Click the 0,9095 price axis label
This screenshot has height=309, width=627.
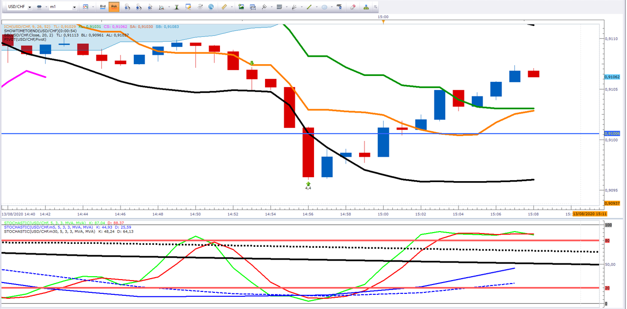click(610, 190)
